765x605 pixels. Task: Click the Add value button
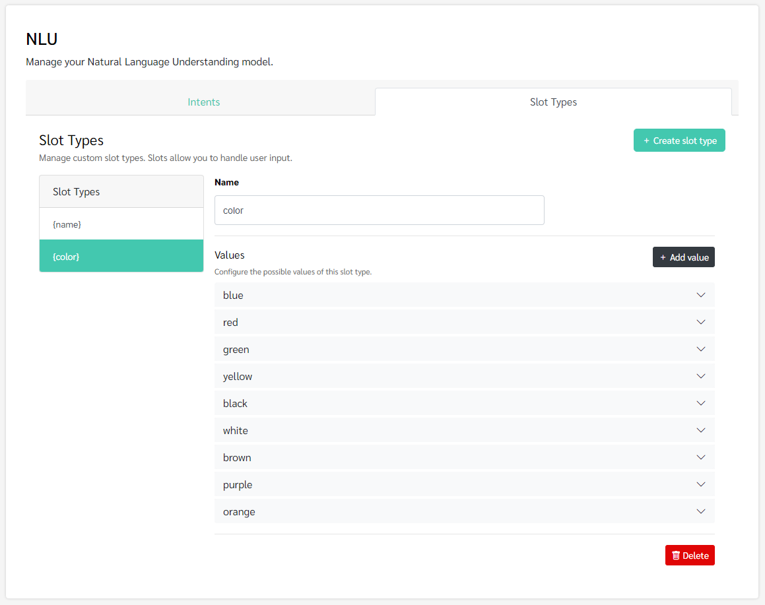point(684,257)
